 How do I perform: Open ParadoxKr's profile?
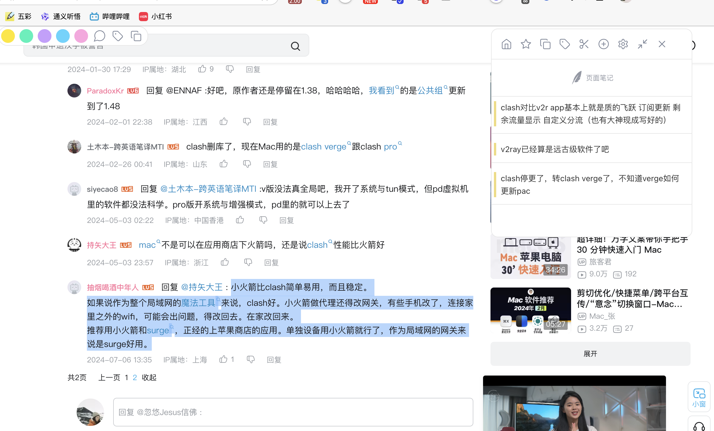point(105,91)
